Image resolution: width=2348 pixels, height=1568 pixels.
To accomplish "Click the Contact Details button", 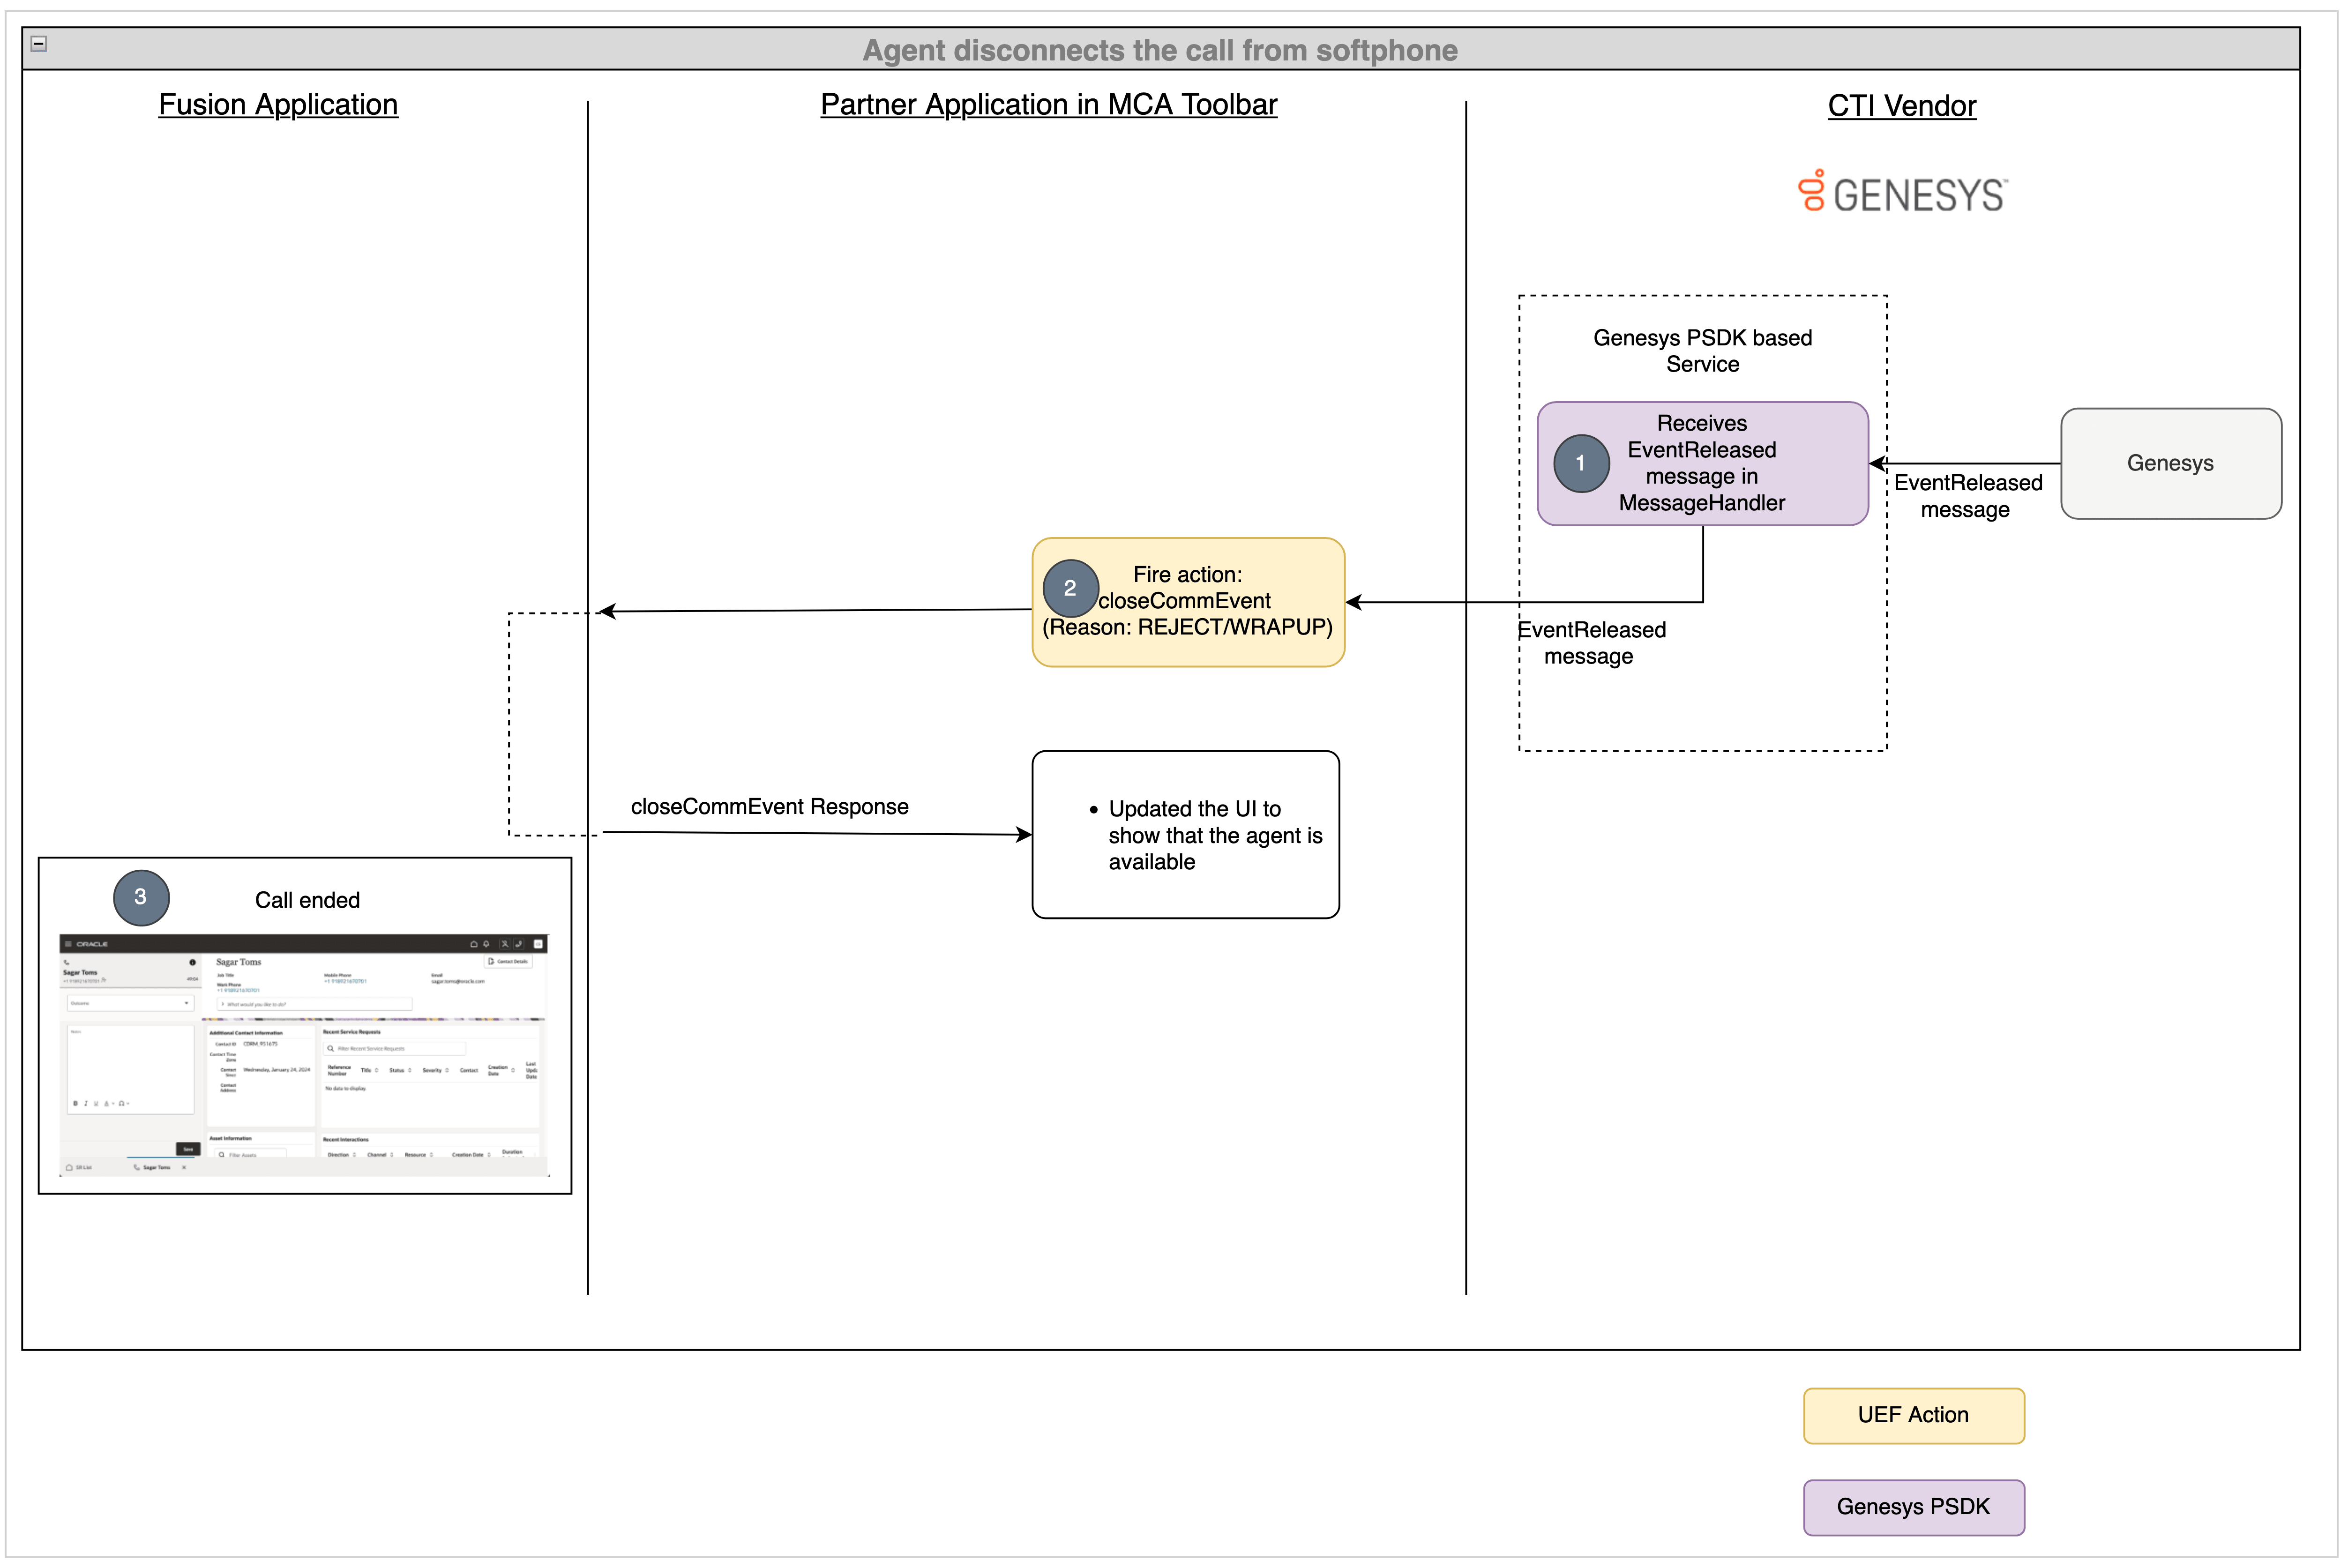I will 508,962.
